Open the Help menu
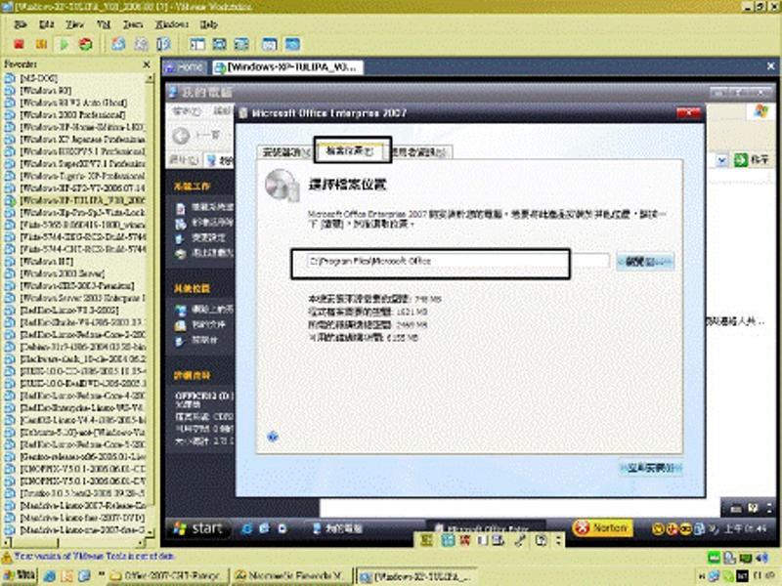Screen dimensions: 782x586 [209, 24]
